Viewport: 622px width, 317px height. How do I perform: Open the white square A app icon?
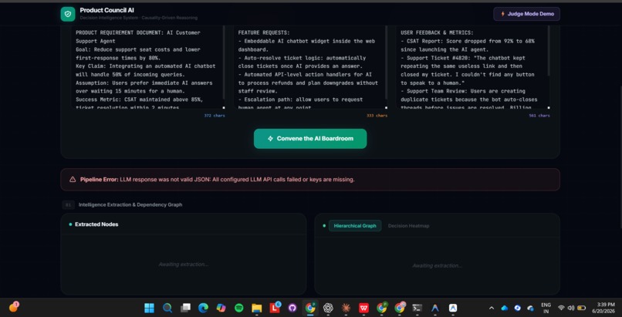453,308
